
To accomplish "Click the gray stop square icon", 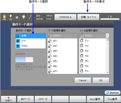I will pyautogui.click(x=17, y=17).
